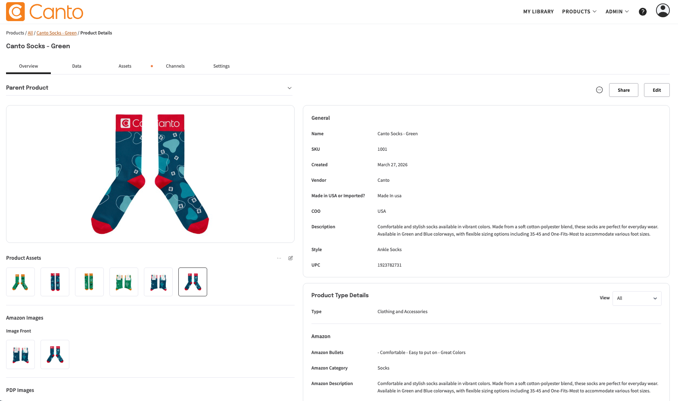Click the Style value Ankle Socks
Screen dimensions: 678x401
click(x=389, y=249)
